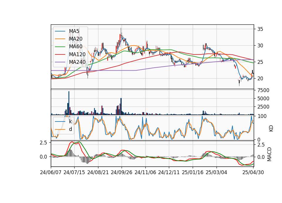Click the 24/09/26 date label
This screenshot has width=282, height=203.
[x=122, y=172]
